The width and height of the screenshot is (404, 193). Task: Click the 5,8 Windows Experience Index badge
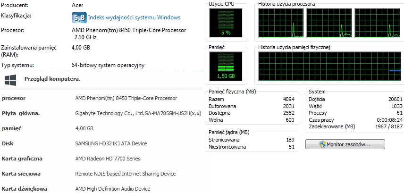click(x=79, y=18)
